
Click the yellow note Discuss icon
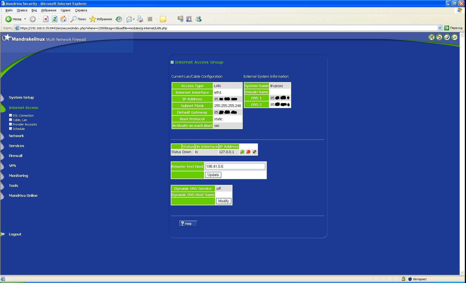(163, 19)
